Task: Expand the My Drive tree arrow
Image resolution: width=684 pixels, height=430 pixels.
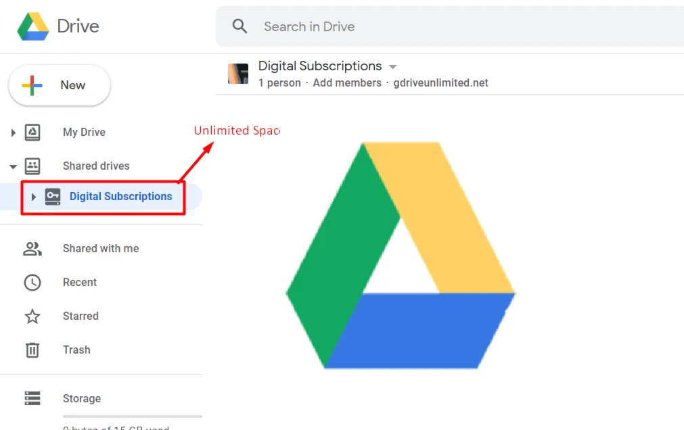Action: (13, 133)
